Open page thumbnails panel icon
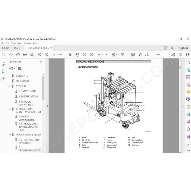 click(3, 64)
